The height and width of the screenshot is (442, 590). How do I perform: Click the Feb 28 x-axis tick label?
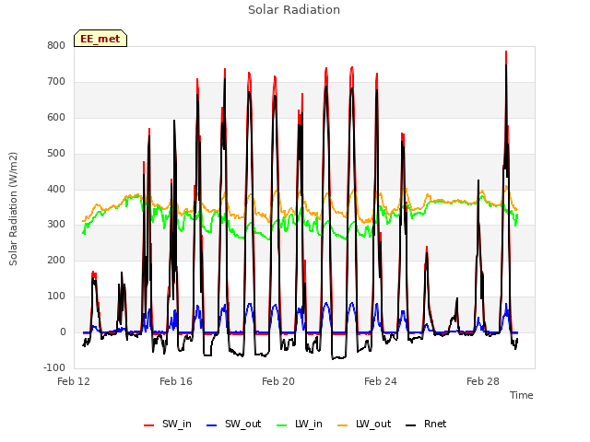[x=483, y=381]
